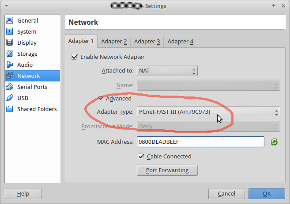
Task: Open the Display monitor icon
Action: 9,42
